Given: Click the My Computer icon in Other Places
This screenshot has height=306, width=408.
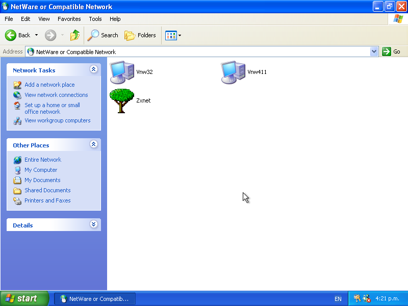Looking at the screenshot, I should click(17, 170).
